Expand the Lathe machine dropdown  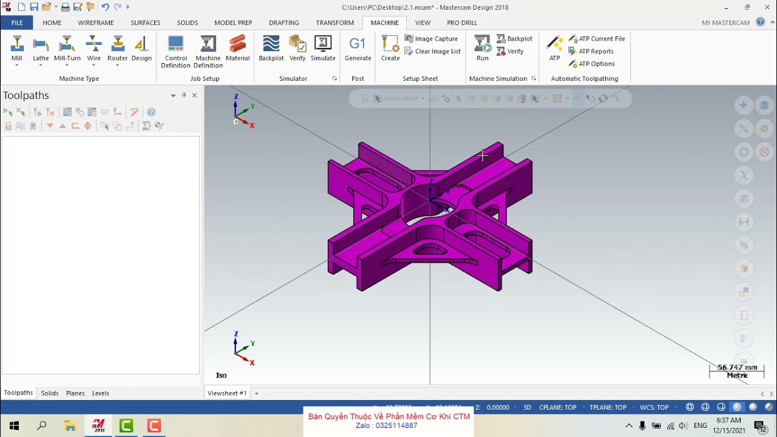click(41, 65)
